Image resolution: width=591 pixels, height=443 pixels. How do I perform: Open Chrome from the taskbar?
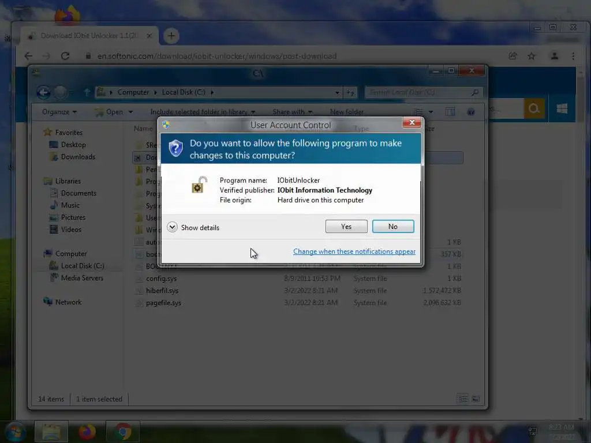pyautogui.click(x=122, y=431)
